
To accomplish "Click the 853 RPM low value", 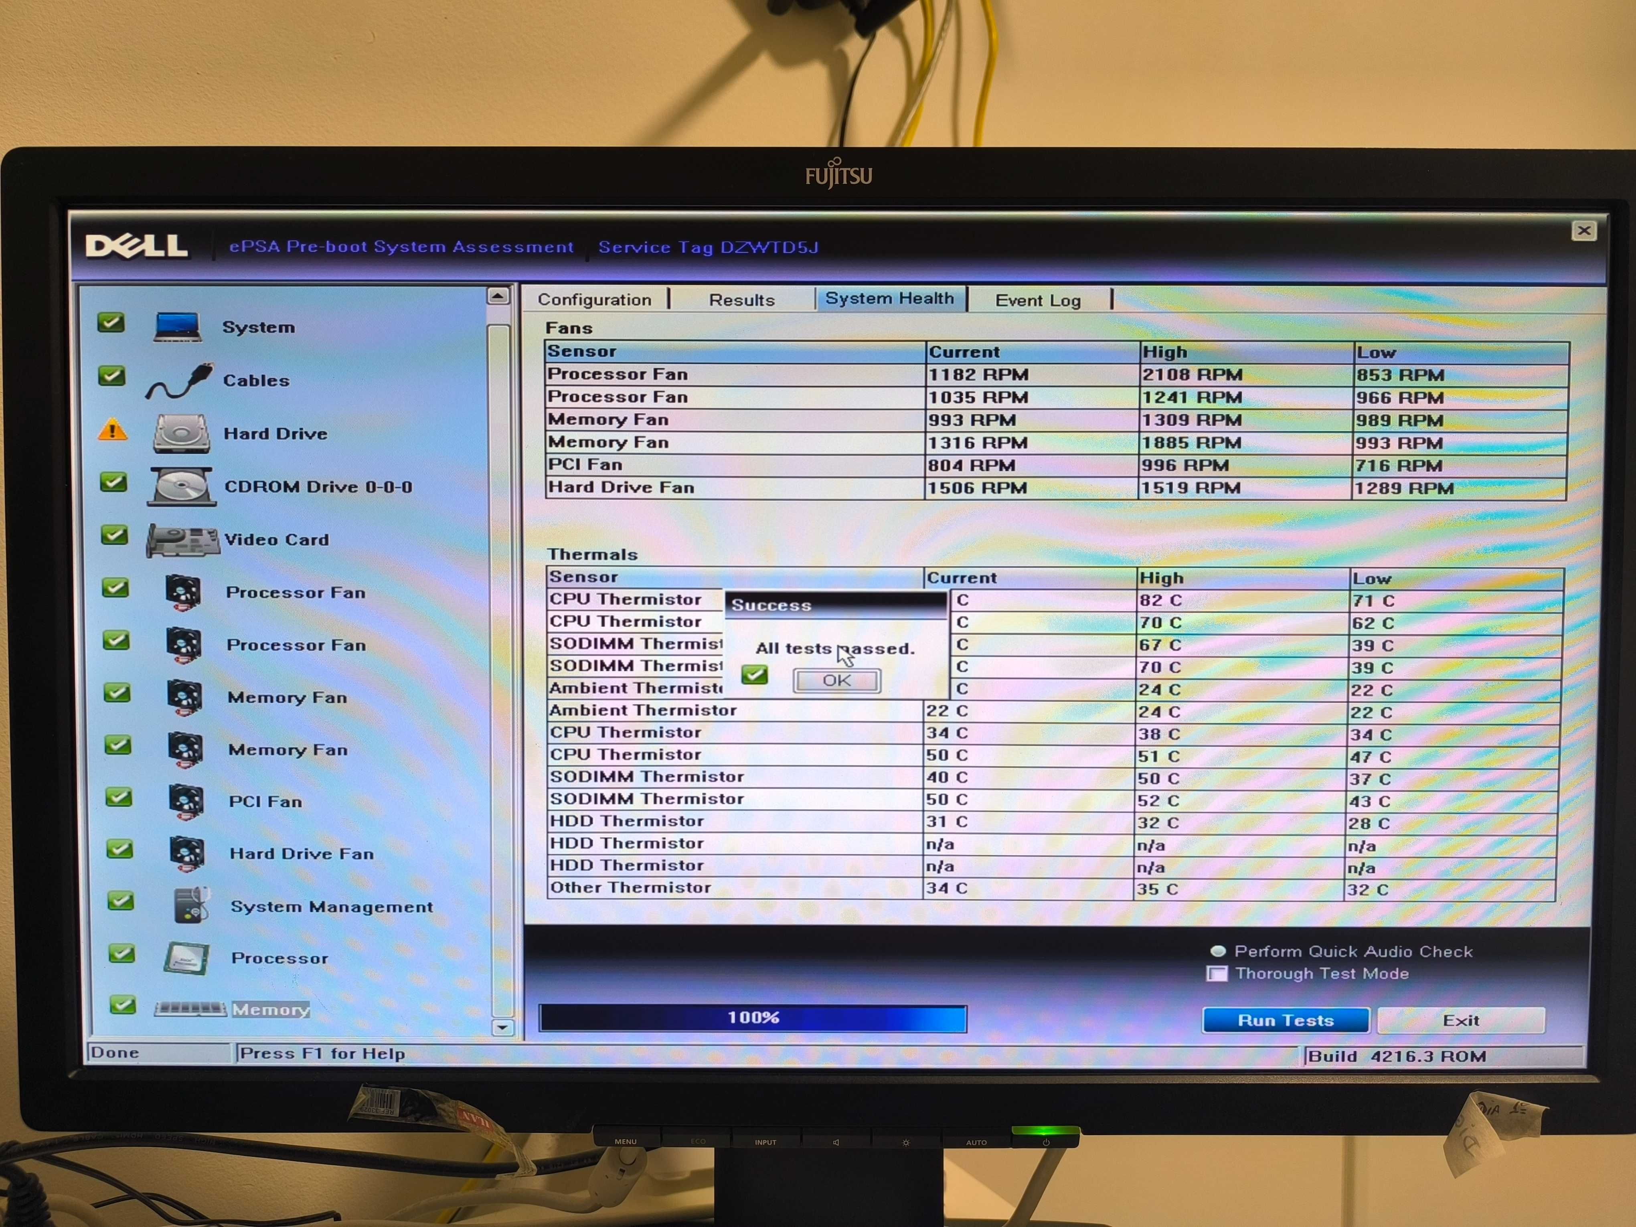I will tap(1400, 375).
